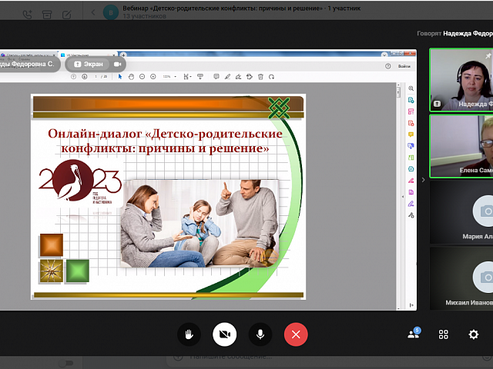The width and height of the screenshot is (493, 369).
Task: Open Мария's participant tile
Action: click(462, 213)
